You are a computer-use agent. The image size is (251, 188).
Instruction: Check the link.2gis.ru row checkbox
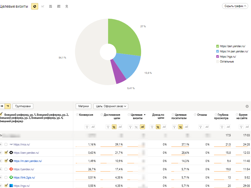6,177
